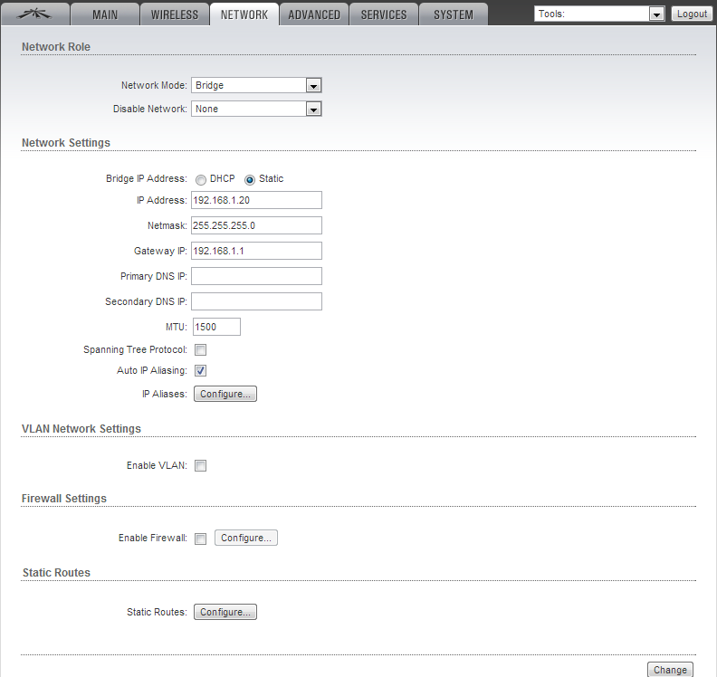Click the MTU value field
The height and width of the screenshot is (677, 717).
click(216, 327)
